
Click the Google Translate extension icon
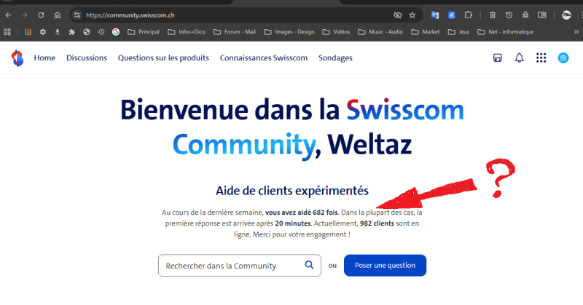[x=435, y=15]
